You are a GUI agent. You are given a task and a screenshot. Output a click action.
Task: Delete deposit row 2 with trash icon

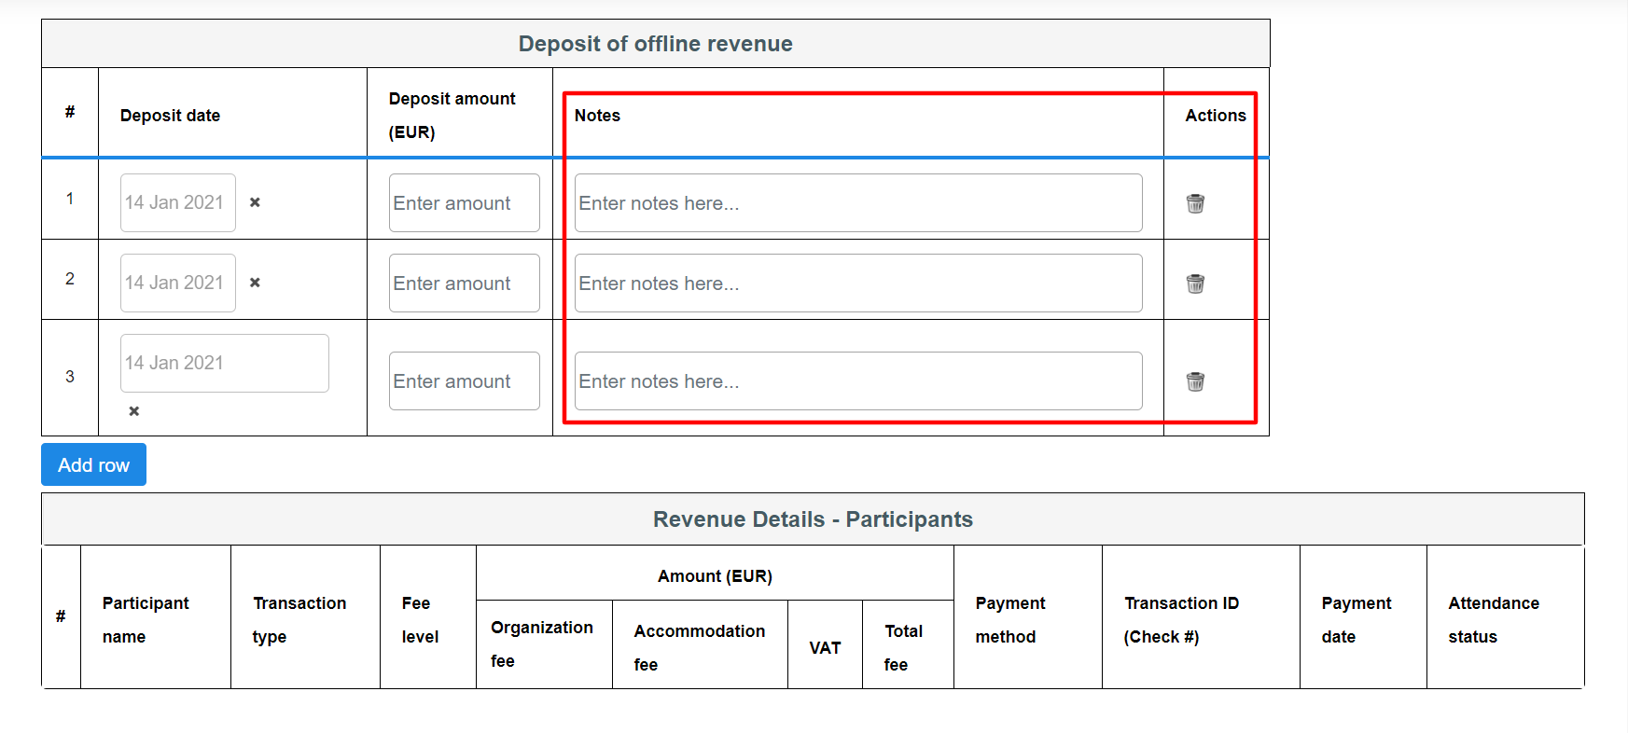(1195, 284)
